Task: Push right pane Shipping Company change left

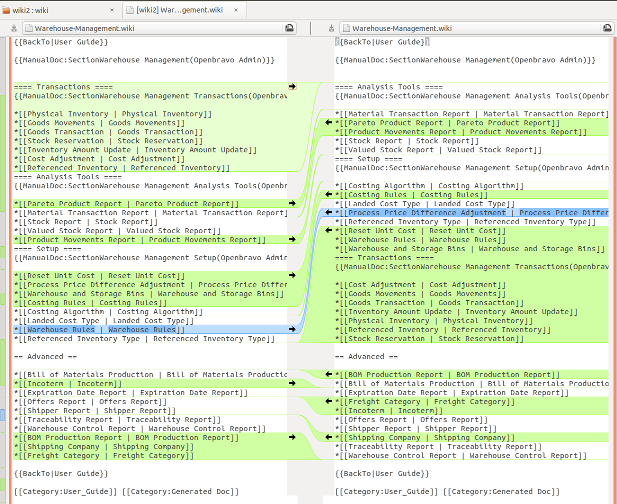Action: (328, 438)
